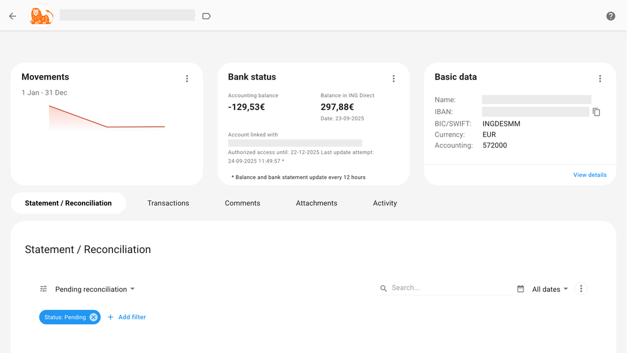This screenshot has height=353, width=627.
Task: Click the filter sliders icon
Action: (43, 289)
